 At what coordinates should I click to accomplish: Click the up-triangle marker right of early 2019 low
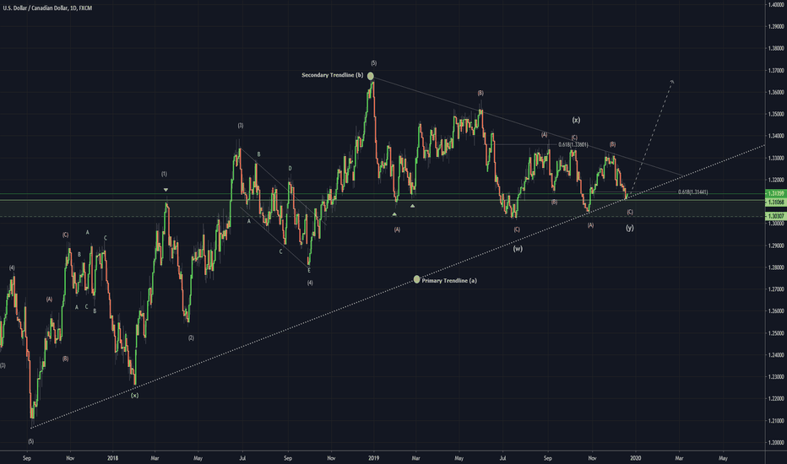click(x=412, y=206)
